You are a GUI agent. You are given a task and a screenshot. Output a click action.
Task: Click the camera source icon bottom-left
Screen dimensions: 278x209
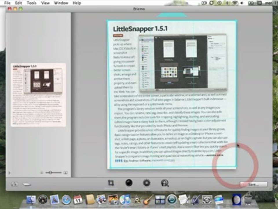(x=14, y=184)
